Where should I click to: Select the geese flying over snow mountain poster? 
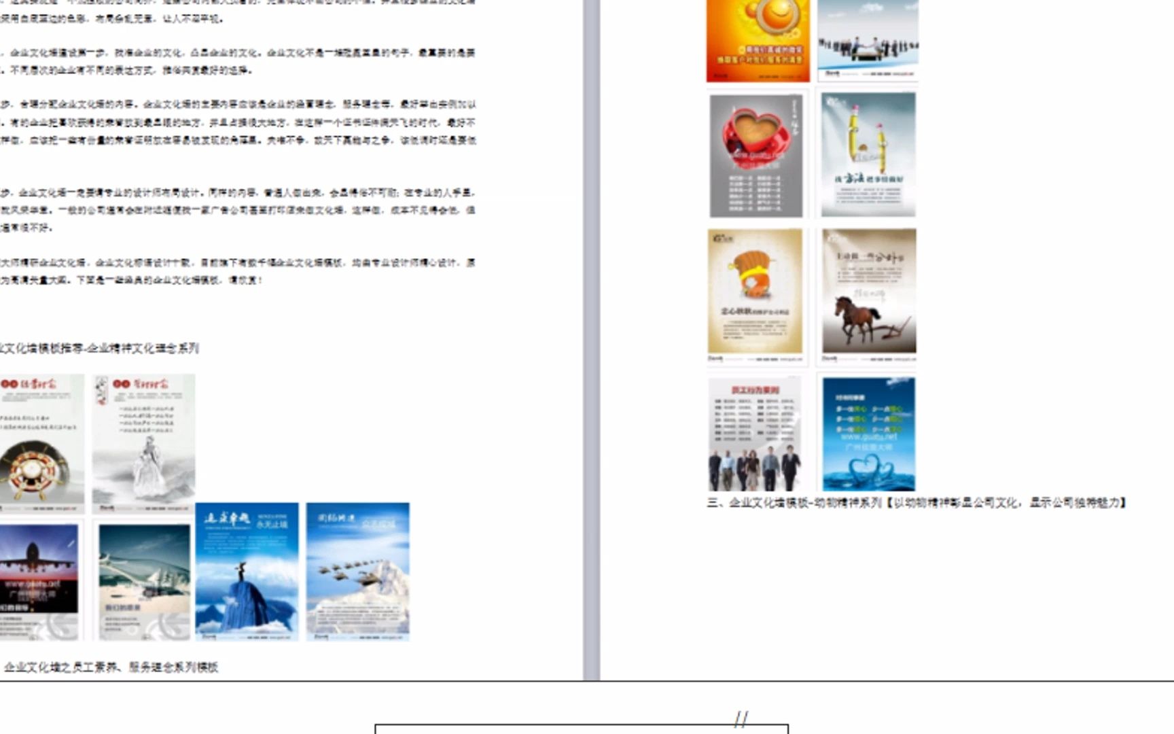(x=358, y=572)
